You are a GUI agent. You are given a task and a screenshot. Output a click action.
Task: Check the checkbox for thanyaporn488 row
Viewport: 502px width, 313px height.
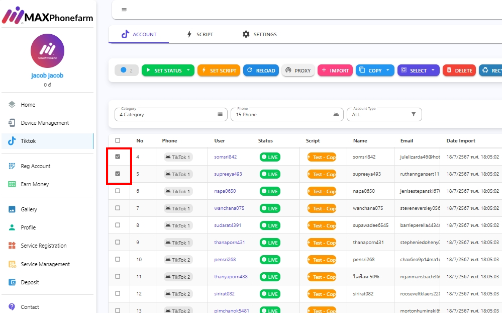[118, 276]
